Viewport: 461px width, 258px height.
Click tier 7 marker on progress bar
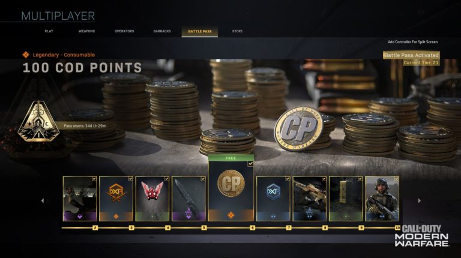click(289, 228)
